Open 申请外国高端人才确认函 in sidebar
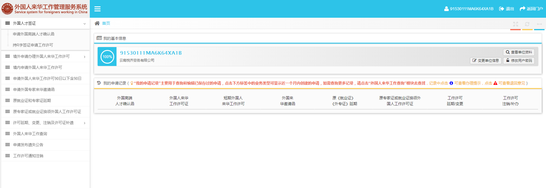This screenshot has width=546, height=188. click(33, 34)
